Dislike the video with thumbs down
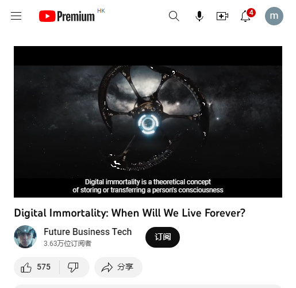The width and height of the screenshot is (296, 288). point(73,267)
